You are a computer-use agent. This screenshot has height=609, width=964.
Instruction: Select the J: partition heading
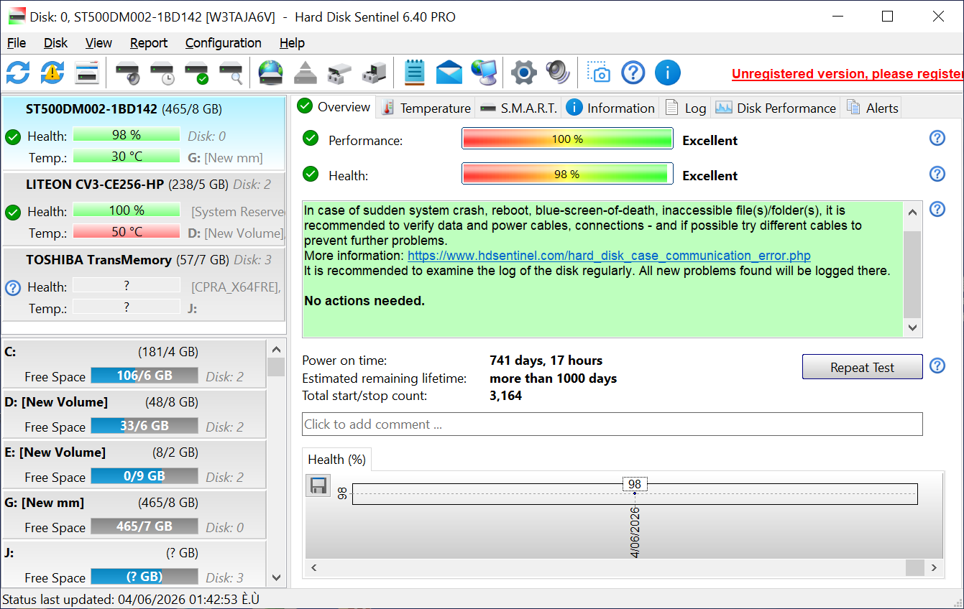[9, 553]
